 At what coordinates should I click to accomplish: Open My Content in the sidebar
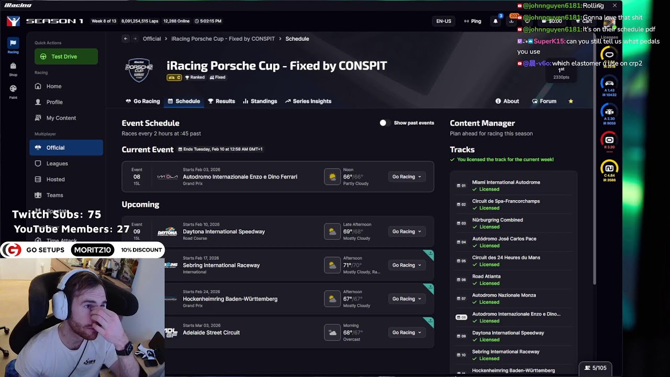[66, 118]
